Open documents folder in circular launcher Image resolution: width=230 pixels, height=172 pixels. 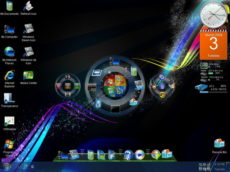pos(134,71)
